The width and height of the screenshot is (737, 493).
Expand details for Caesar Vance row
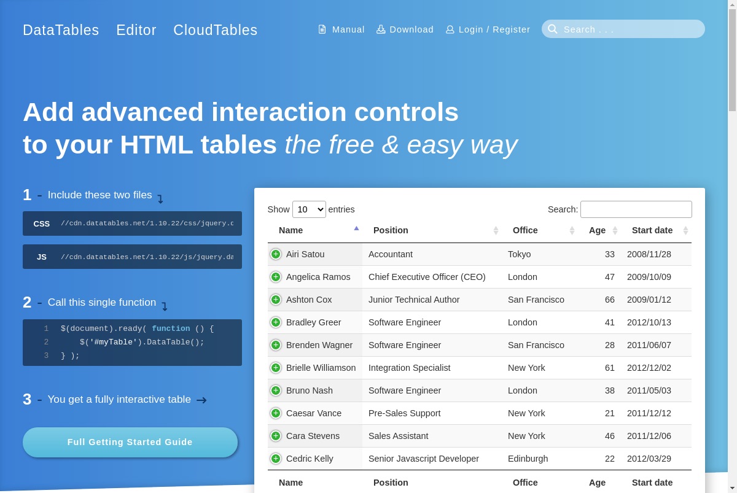pos(276,413)
